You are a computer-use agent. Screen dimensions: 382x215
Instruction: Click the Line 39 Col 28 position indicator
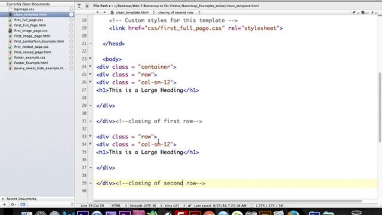93,205
